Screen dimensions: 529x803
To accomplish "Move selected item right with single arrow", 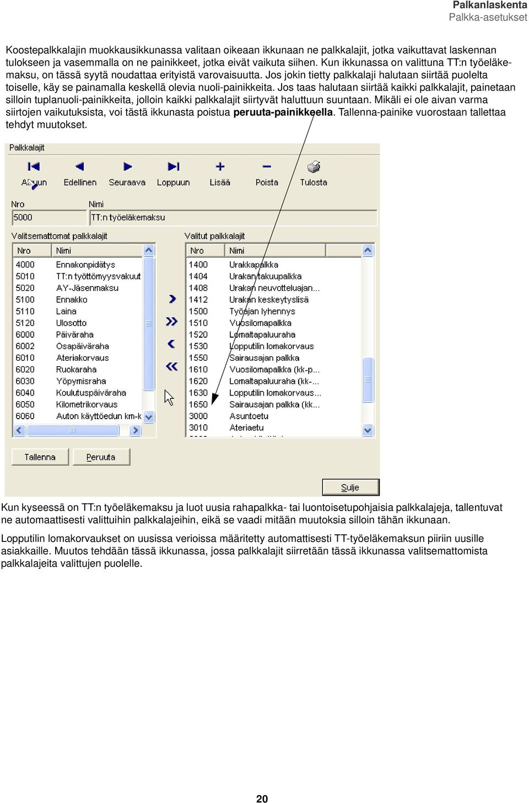I will (x=172, y=299).
